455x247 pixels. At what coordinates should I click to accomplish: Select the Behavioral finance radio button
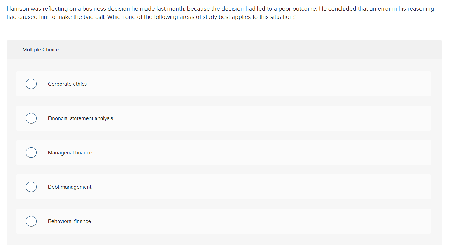[x=31, y=221]
